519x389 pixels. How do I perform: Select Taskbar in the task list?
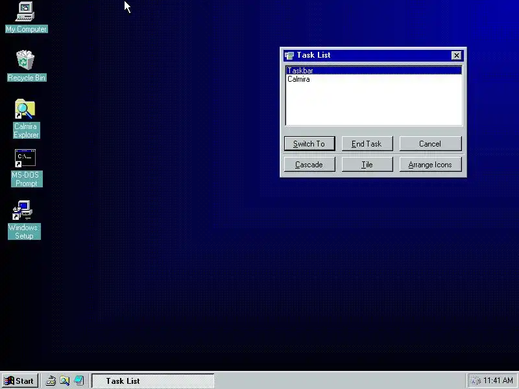pos(374,71)
